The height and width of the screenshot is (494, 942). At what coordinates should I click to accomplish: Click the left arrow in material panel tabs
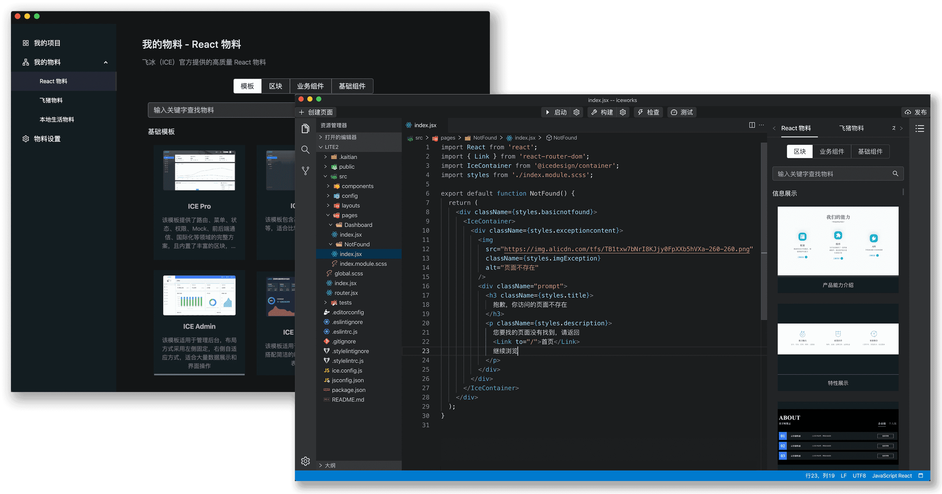point(774,128)
